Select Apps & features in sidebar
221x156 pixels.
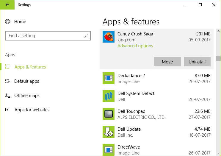tap(30, 67)
